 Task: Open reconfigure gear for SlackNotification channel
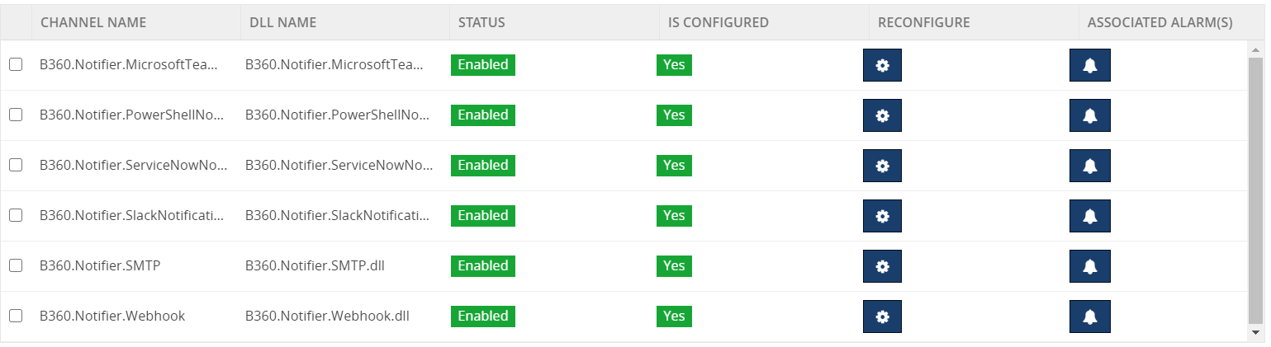pos(882,216)
